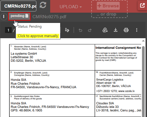
Task: Click 'LetteStrasse 30' address line
Action: (x=22, y=57)
